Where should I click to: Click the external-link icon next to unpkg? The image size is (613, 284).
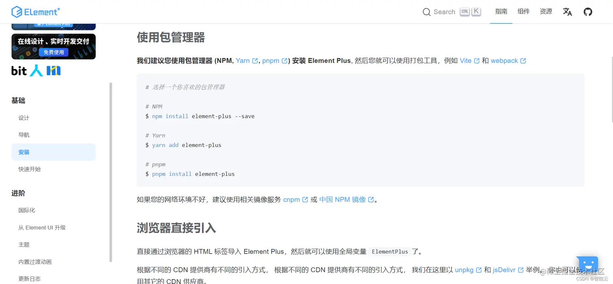(x=480, y=270)
